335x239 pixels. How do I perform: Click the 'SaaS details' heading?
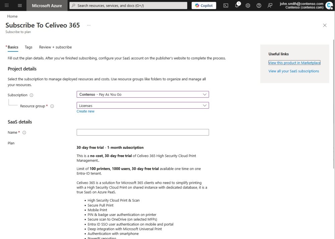[20, 122]
